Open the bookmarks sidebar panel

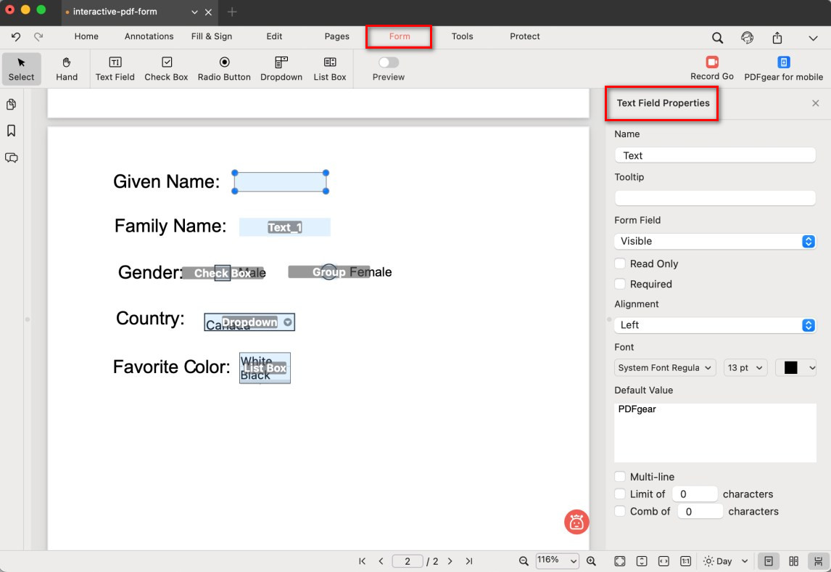(x=12, y=131)
